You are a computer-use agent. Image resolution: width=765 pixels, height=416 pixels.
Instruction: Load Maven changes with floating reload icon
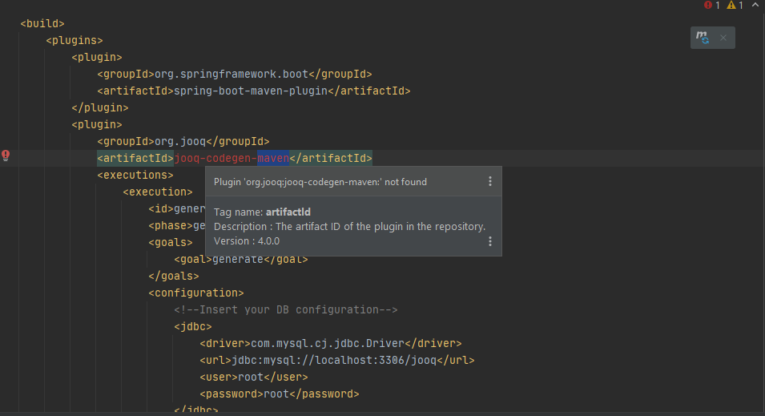point(703,38)
